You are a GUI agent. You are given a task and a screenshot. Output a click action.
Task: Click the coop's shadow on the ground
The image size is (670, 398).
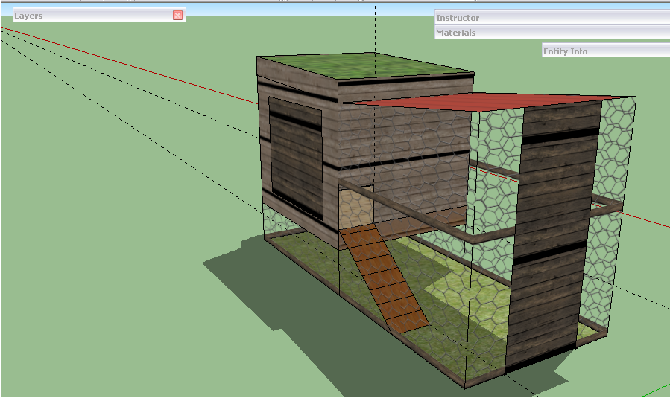tap(276, 294)
